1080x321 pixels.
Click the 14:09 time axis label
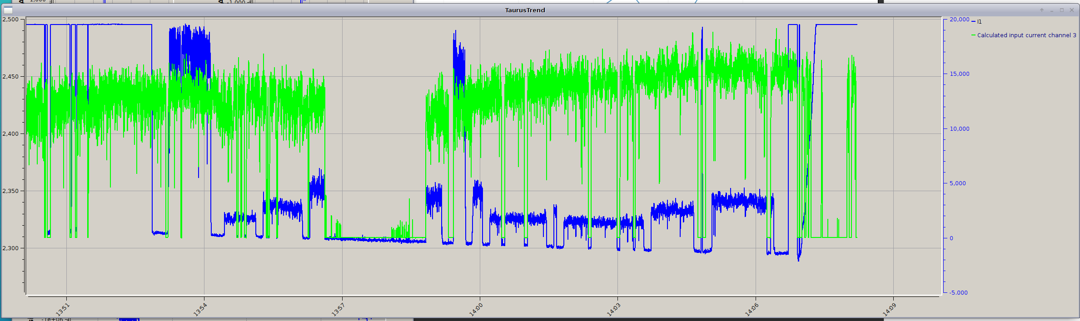(x=889, y=309)
